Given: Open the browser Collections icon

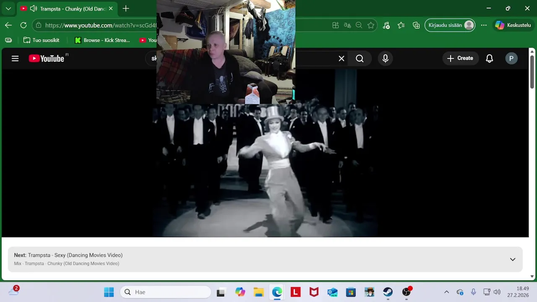Looking at the screenshot, I should (416, 25).
